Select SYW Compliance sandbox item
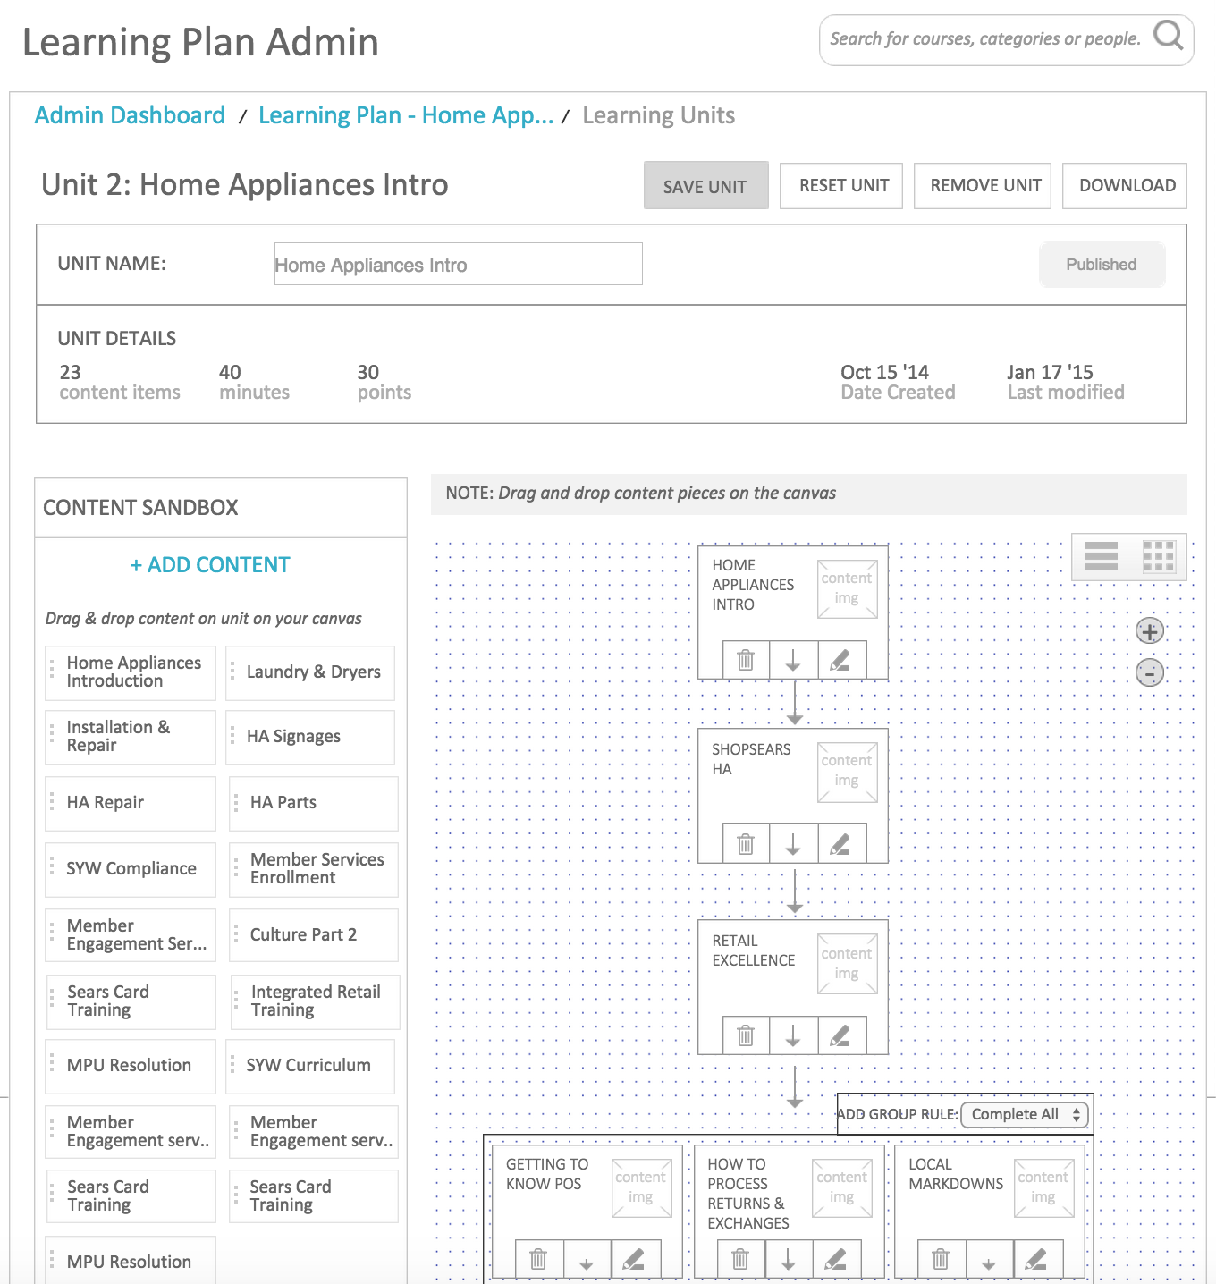The image size is (1216, 1284). coord(131,869)
